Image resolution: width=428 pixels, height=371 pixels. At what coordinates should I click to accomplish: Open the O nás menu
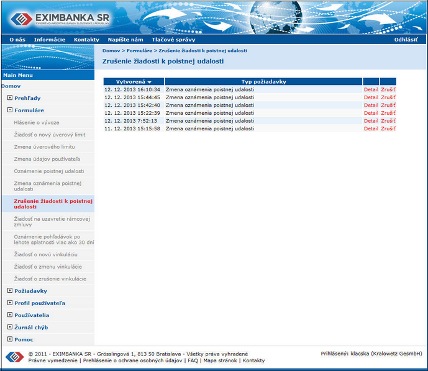(x=17, y=40)
